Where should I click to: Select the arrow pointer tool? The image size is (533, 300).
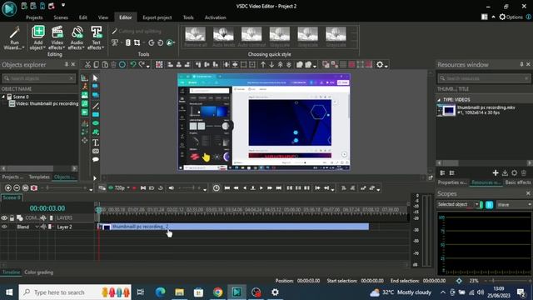[95, 77]
